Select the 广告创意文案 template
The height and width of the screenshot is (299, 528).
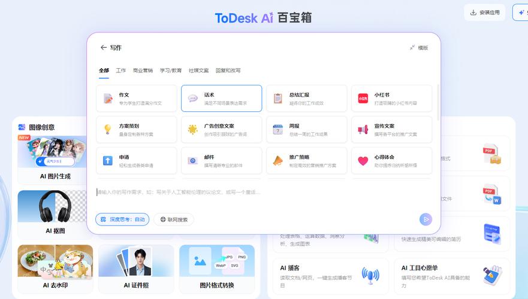click(x=221, y=129)
